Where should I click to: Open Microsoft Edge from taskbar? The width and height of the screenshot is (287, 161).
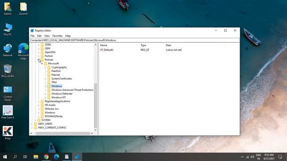pyautogui.click(x=57, y=157)
